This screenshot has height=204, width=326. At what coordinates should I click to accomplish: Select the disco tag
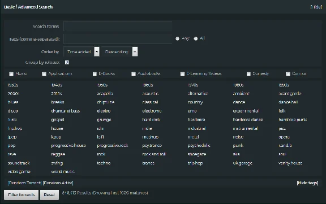tap(13, 111)
